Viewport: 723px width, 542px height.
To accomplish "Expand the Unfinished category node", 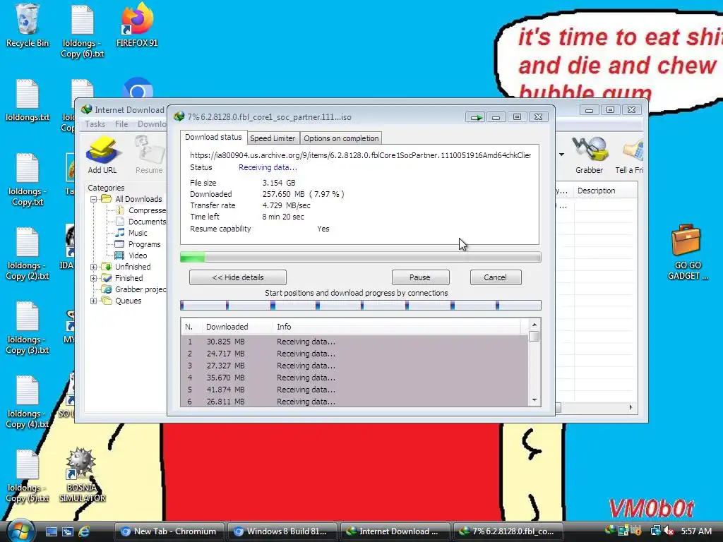I will (94, 267).
